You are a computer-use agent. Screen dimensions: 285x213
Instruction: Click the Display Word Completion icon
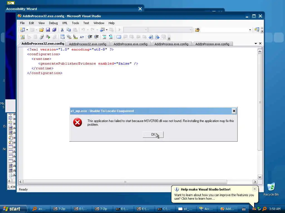(82, 37)
